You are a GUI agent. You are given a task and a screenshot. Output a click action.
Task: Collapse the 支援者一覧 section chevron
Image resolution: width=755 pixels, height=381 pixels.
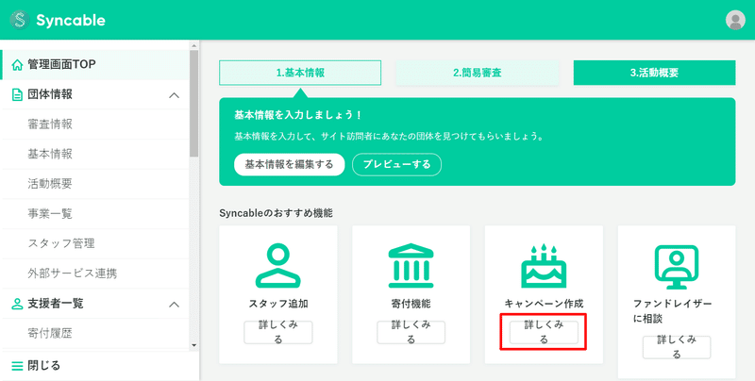click(175, 305)
